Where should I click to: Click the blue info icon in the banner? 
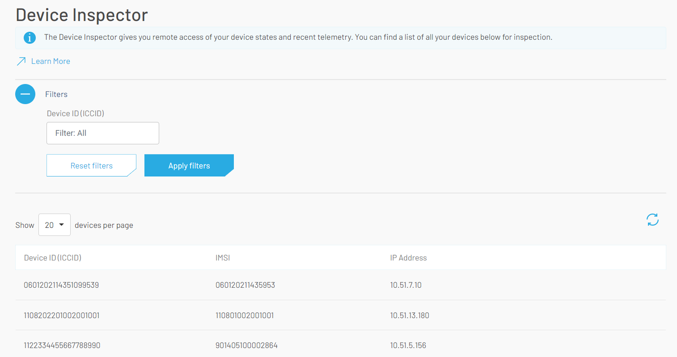[x=30, y=38]
